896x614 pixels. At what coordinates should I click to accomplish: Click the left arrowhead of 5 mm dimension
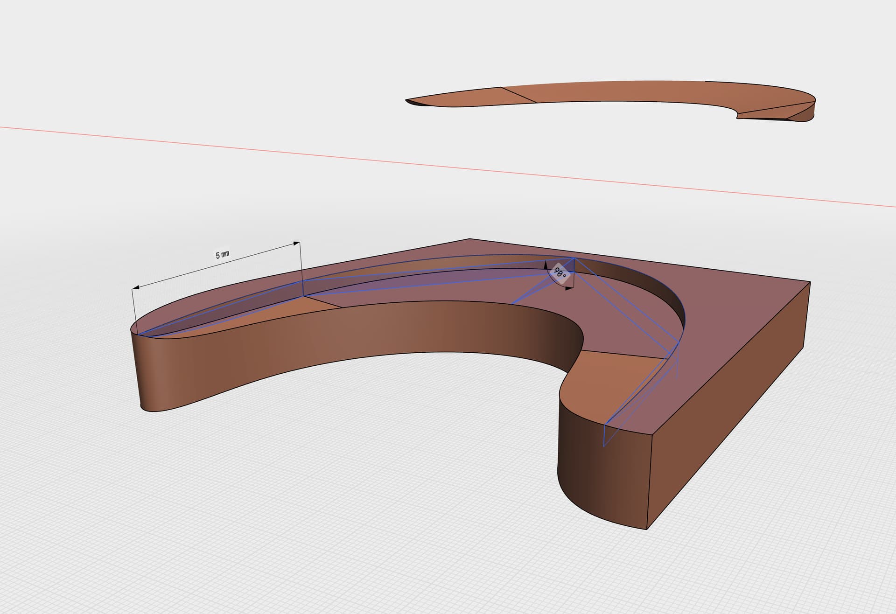[135, 288]
